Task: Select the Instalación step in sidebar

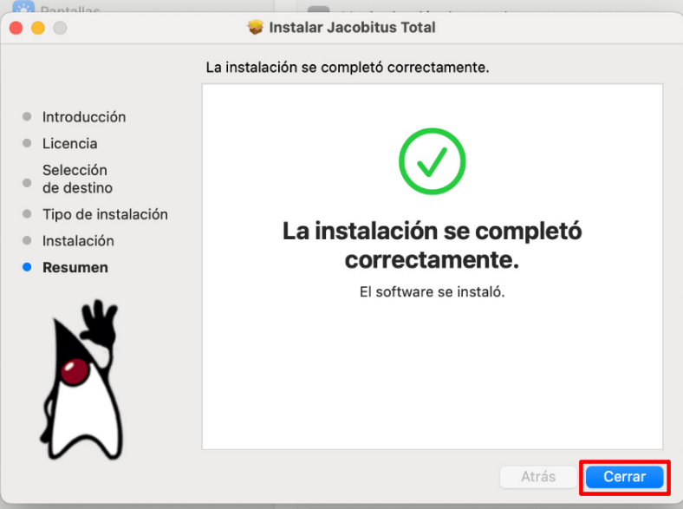Action: pos(78,241)
